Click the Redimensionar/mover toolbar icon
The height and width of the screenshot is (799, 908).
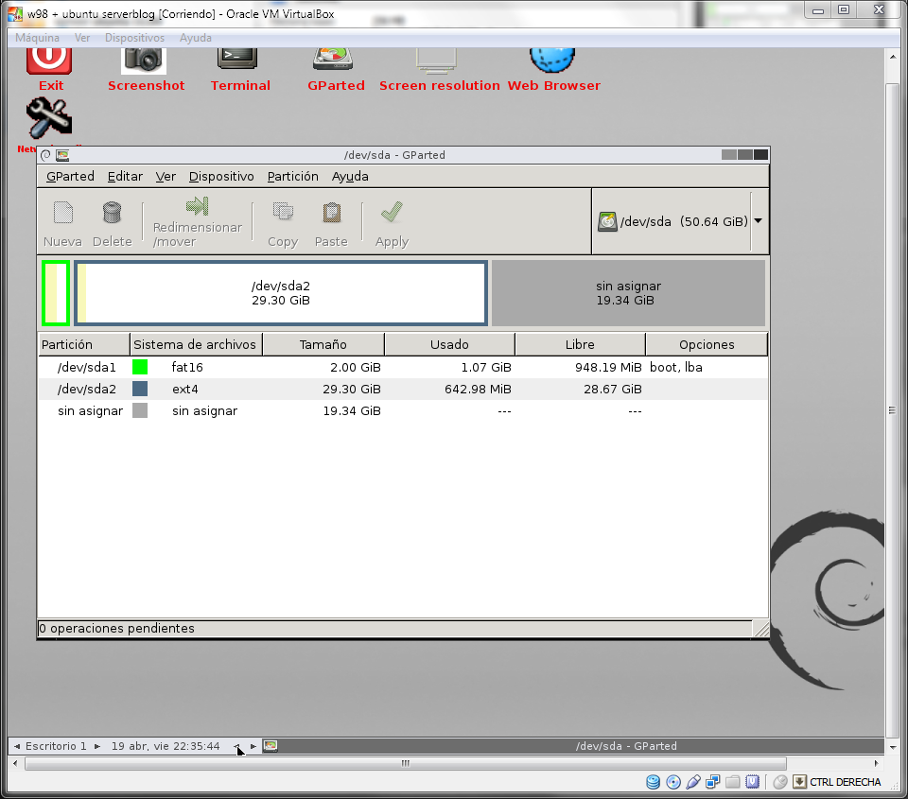coord(198,206)
